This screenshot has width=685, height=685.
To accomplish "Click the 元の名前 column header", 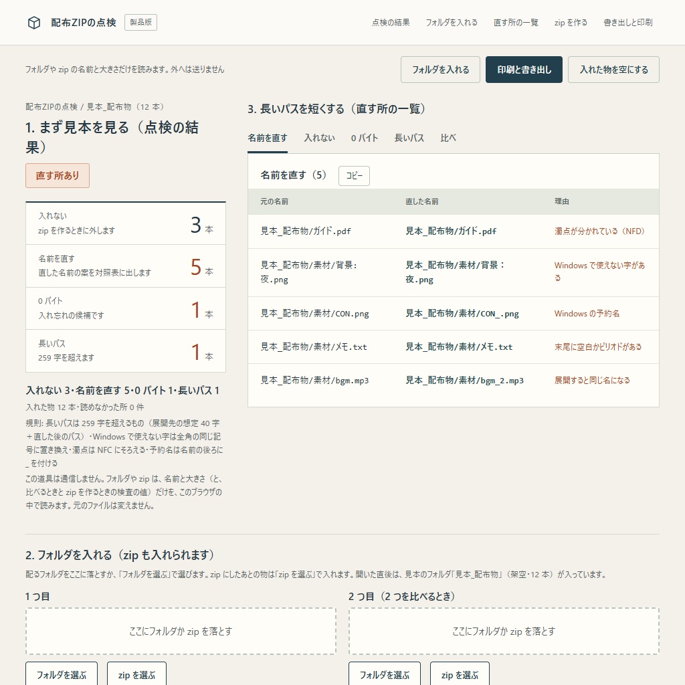I will coord(274,201).
